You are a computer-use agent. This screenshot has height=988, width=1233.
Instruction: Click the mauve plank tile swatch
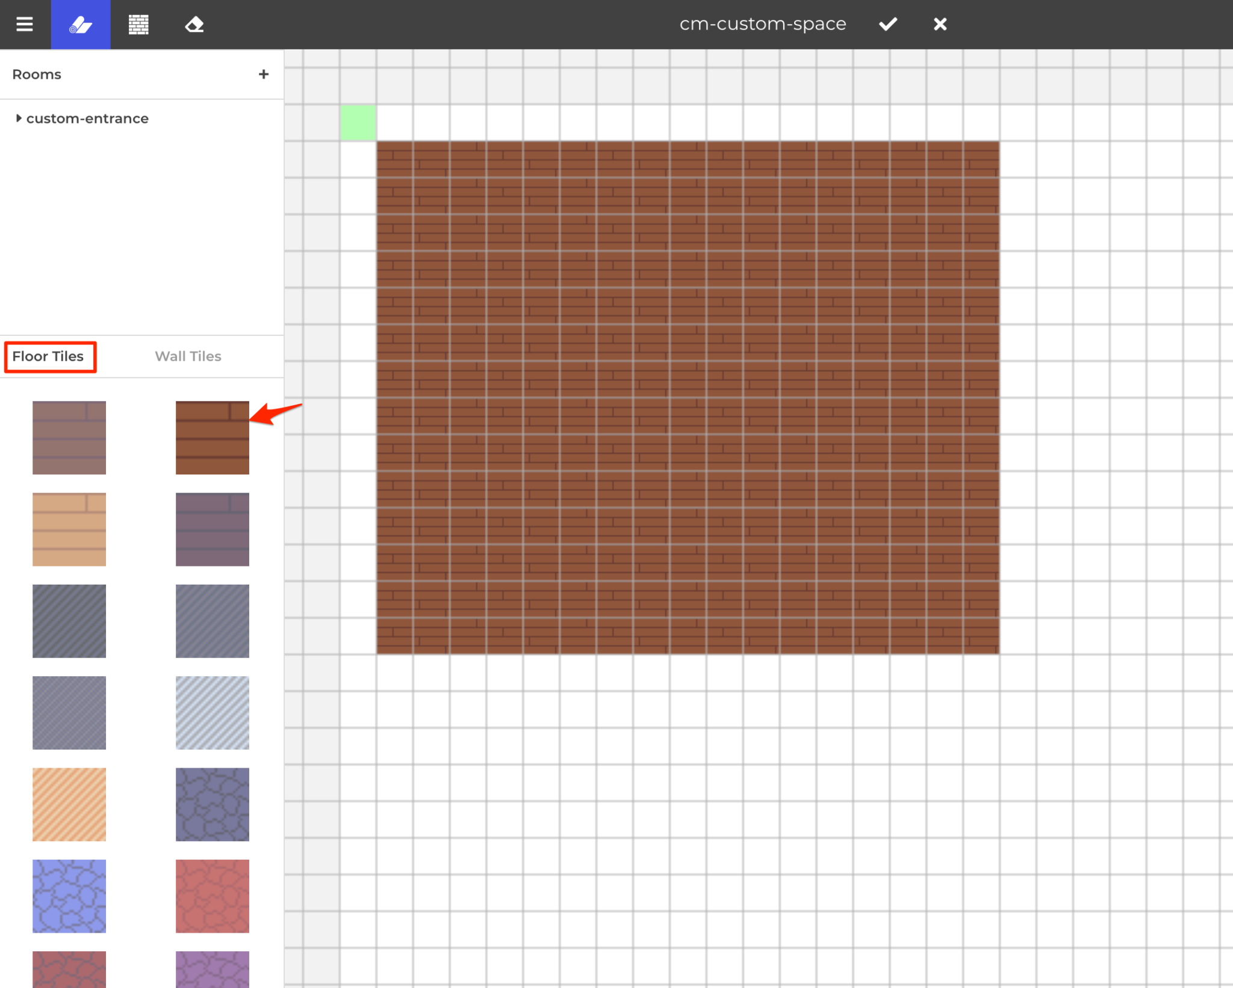[x=69, y=438]
